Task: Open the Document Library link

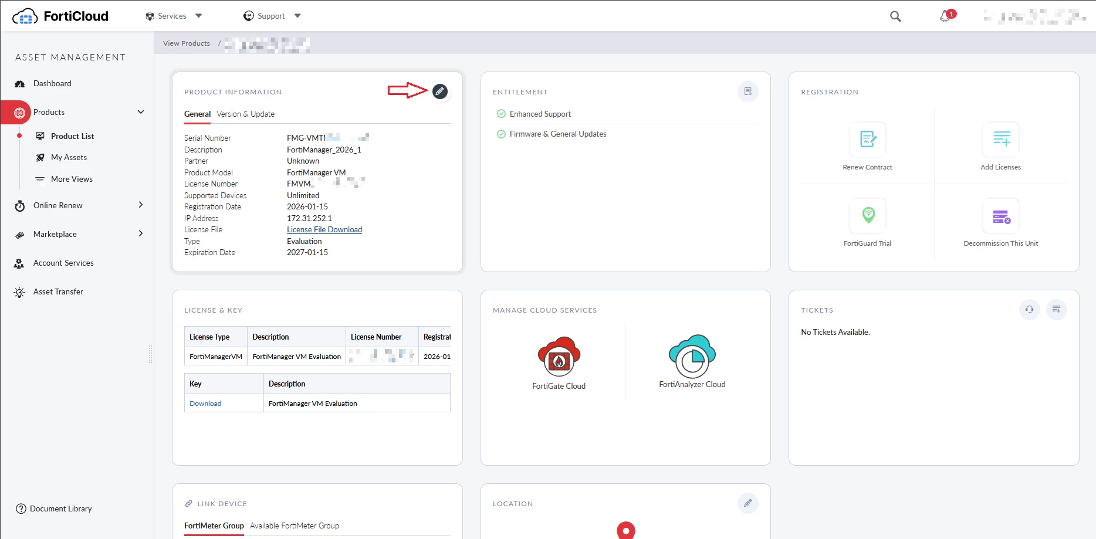Action: pyautogui.click(x=61, y=509)
